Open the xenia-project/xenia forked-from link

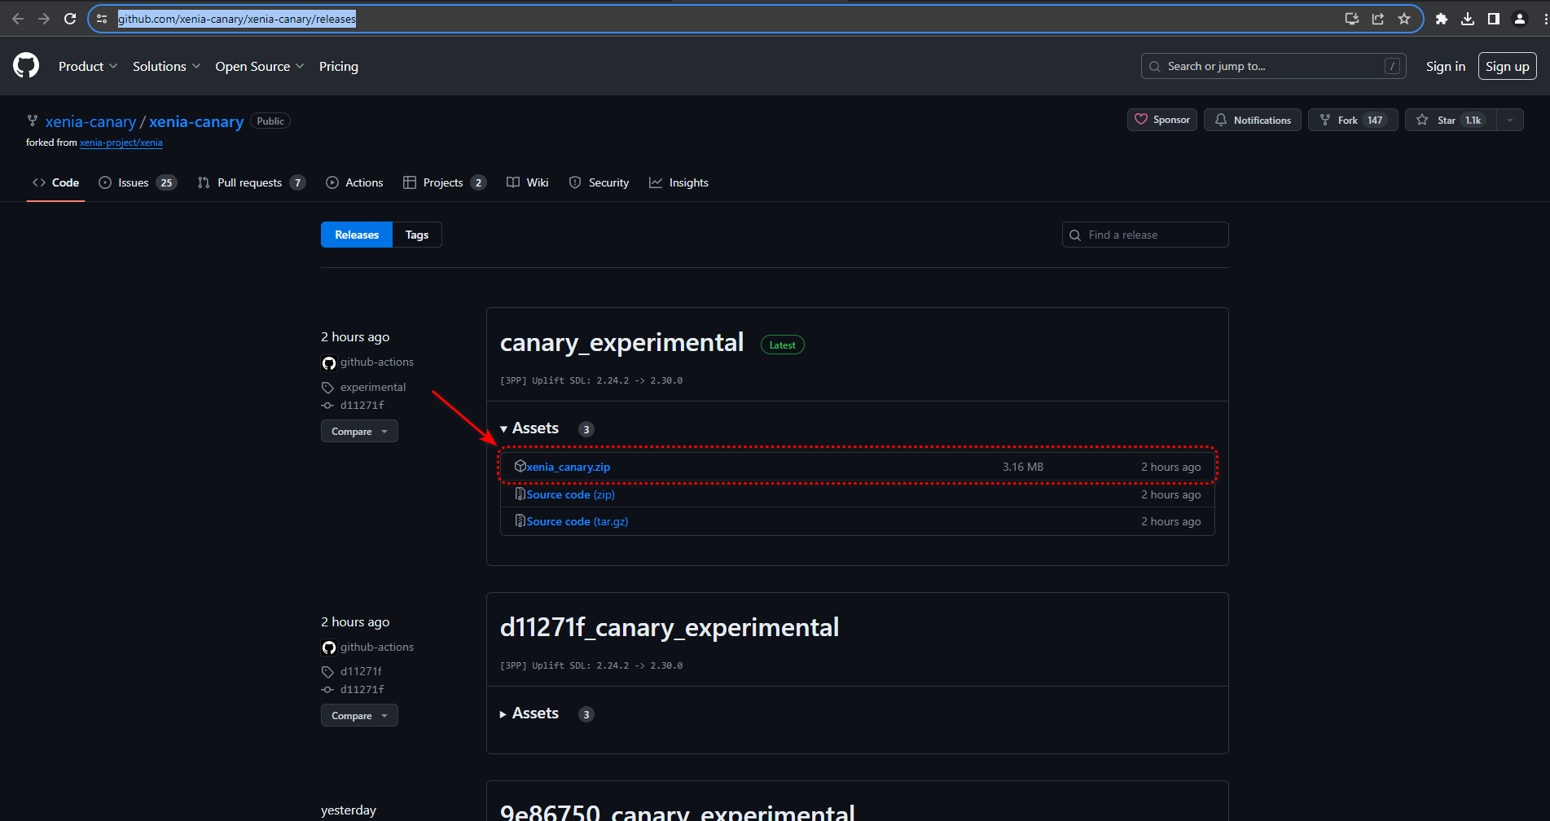(x=121, y=143)
